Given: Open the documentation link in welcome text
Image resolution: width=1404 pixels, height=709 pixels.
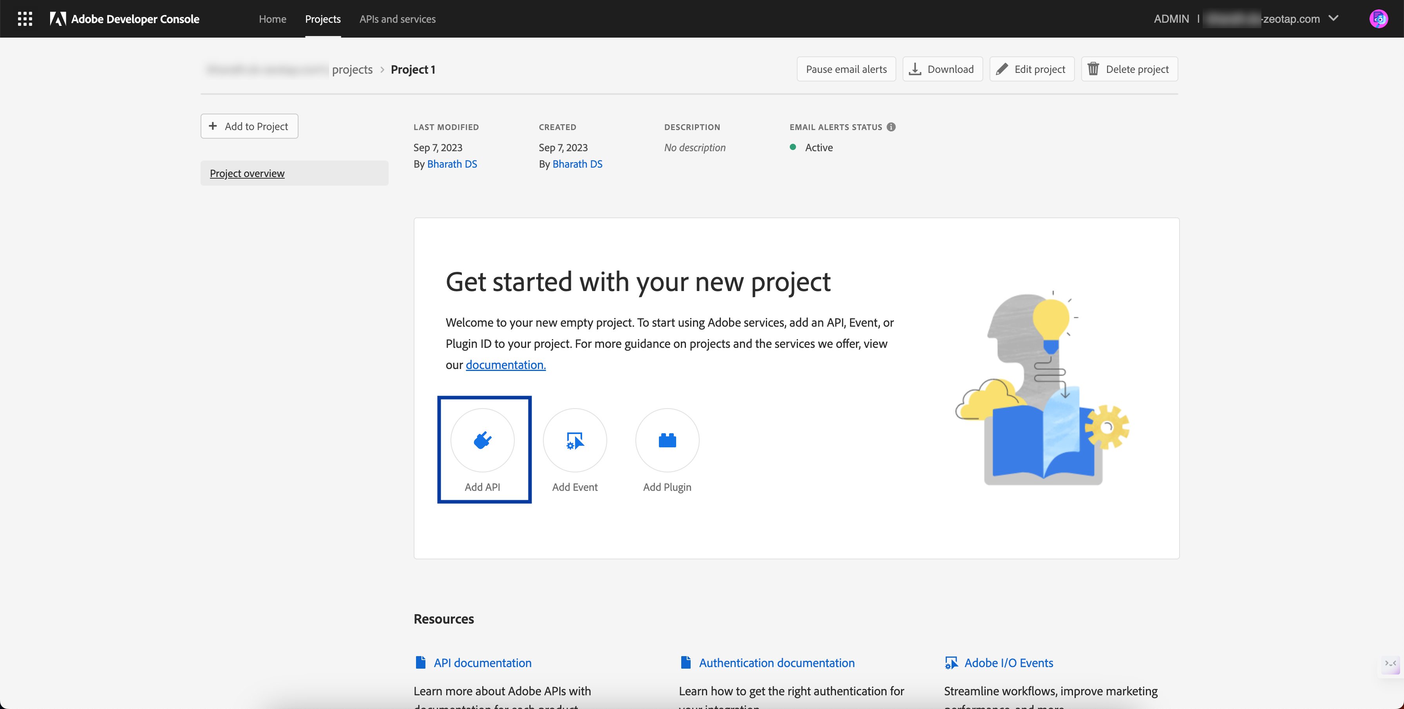Looking at the screenshot, I should 505,365.
